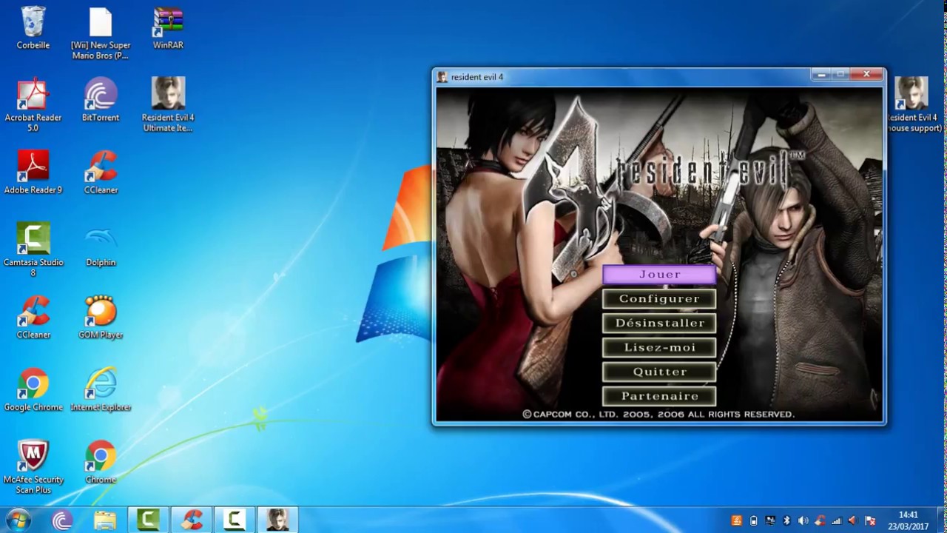Screen dimensions: 947x533
Task: Open the orange Java tray icon
Action: tap(736, 520)
